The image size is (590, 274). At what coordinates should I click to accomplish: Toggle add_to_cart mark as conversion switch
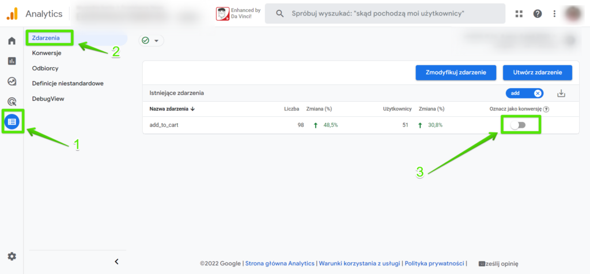[x=518, y=125]
